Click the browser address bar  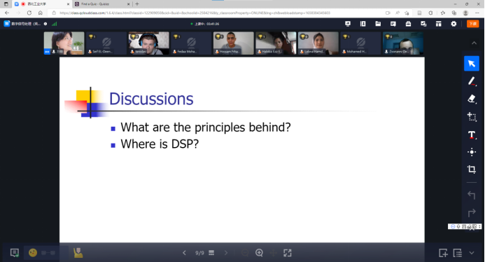point(216,13)
